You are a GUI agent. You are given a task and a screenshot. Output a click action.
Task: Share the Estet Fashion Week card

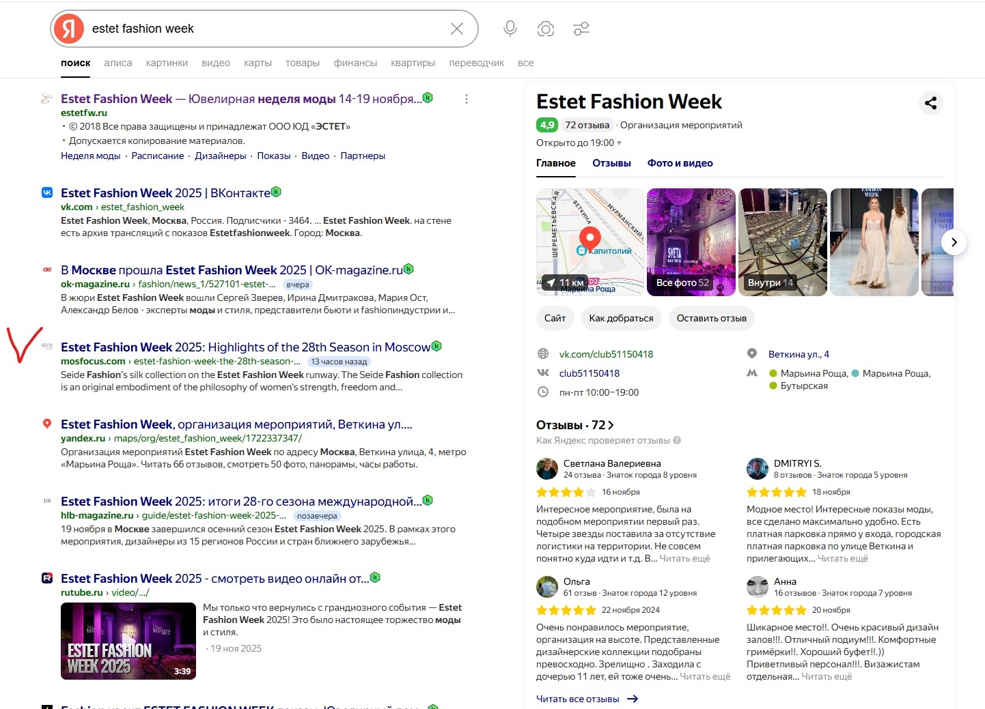(x=930, y=103)
